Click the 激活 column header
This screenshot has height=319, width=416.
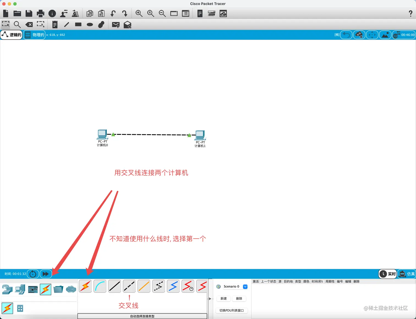[256, 282]
